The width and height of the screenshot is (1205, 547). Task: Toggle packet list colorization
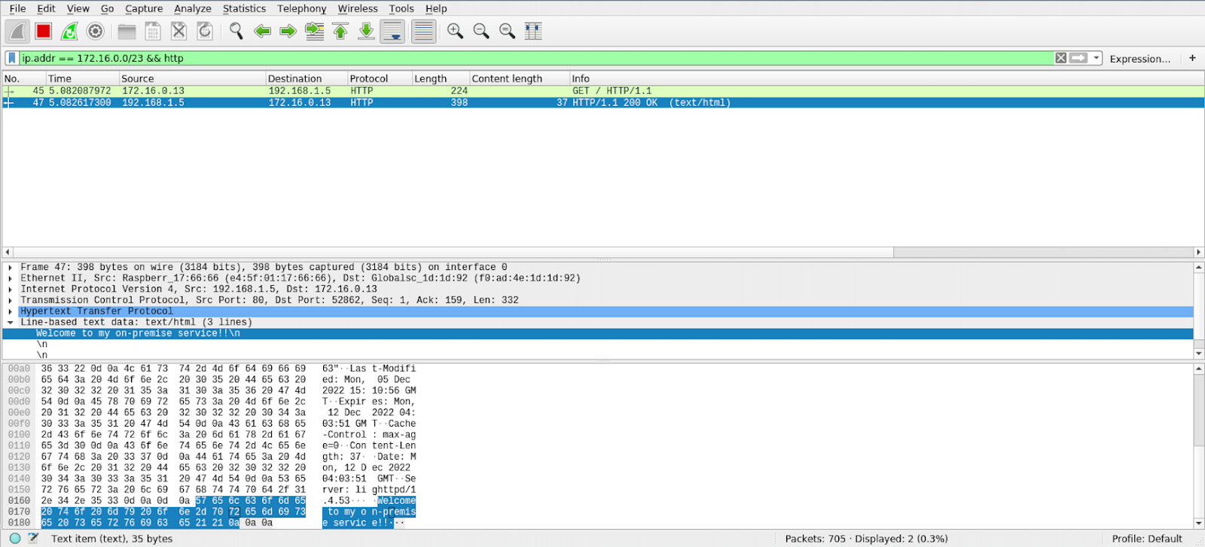pyautogui.click(x=423, y=32)
